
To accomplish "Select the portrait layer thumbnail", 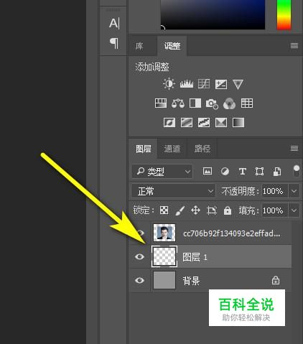I will click(x=164, y=233).
